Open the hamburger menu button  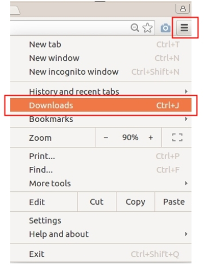(184, 28)
